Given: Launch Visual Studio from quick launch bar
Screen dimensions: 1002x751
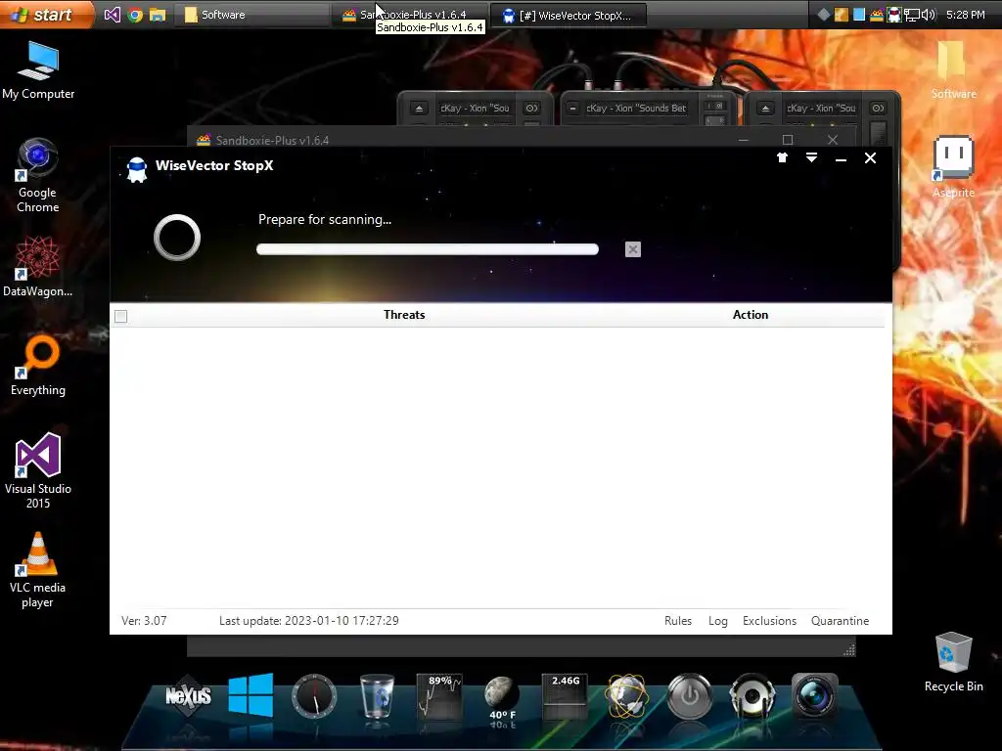Looking at the screenshot, I should [112, 14].
